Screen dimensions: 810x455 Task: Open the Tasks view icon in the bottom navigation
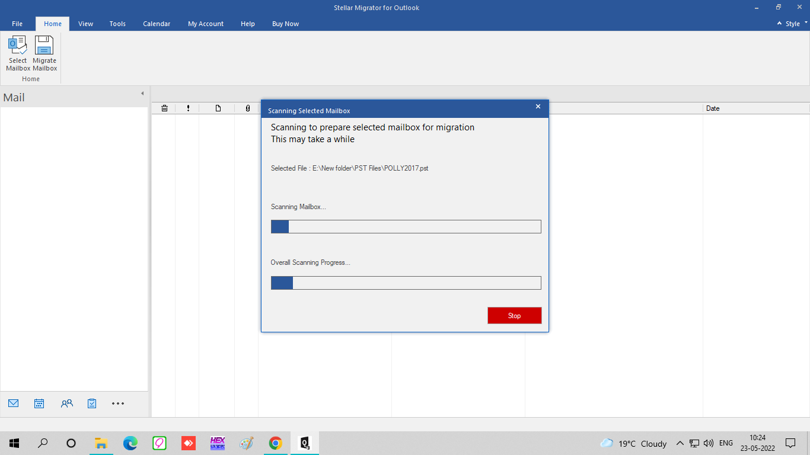pos(92,403)
